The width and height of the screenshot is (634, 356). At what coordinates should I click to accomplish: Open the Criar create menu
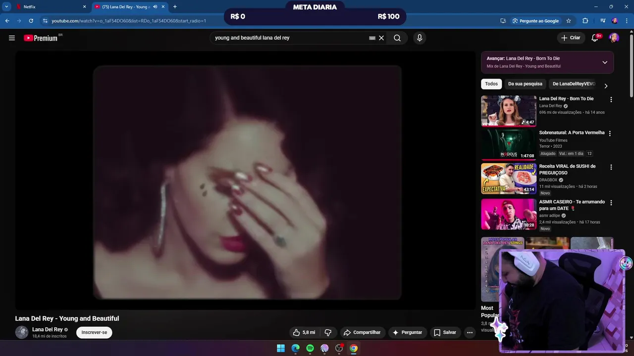[571, 38]
